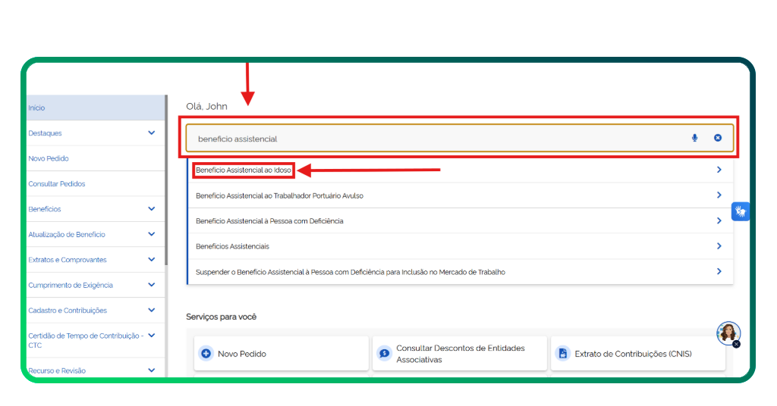Click the Consultar Descontos dollar icon
This screenshot has width=777, height=406.
(385, 354)
